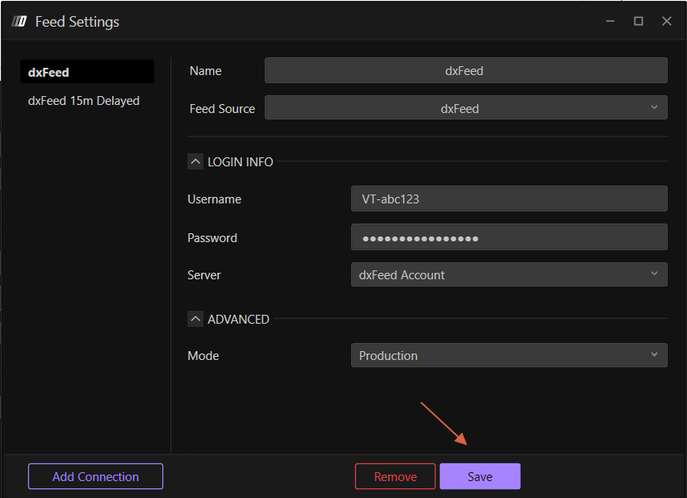Screen dimensions: 687x498
Task: Click the Feed Settings app logo icon
Action: point(18,22)
